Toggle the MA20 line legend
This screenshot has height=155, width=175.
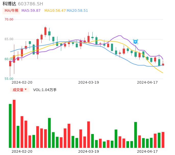pos(77,11)
